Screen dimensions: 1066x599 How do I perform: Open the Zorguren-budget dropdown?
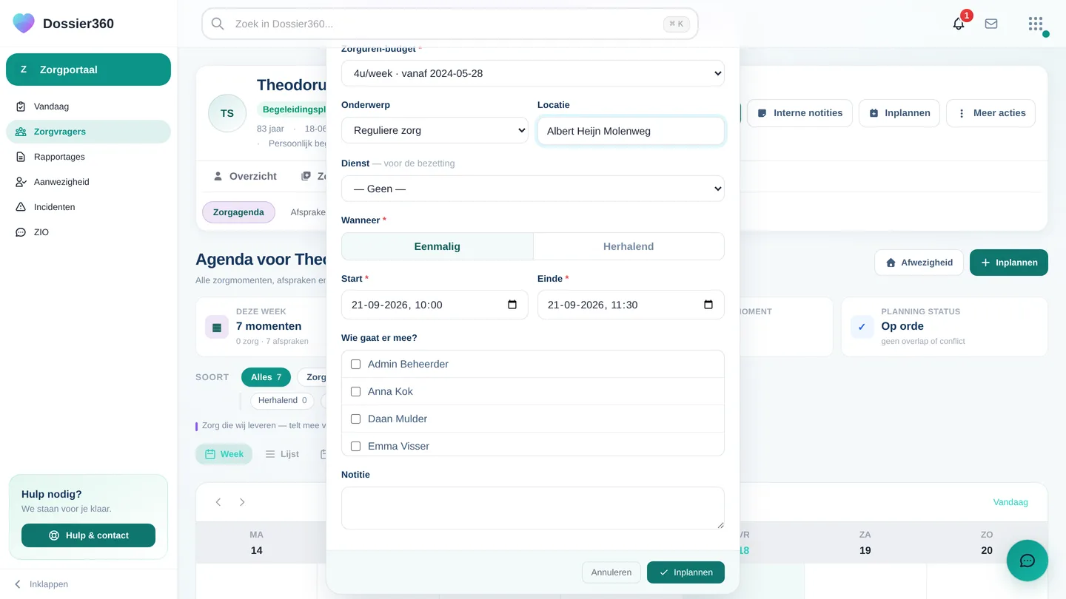pyautogui.click(x=533, y=73)
